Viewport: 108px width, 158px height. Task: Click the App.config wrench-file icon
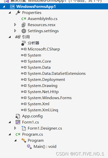click(x=18, y=116)
